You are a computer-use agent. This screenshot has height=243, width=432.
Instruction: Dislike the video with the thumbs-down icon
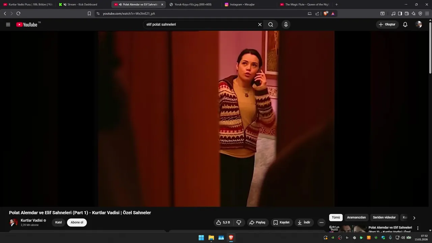click(x=239, y=222)
